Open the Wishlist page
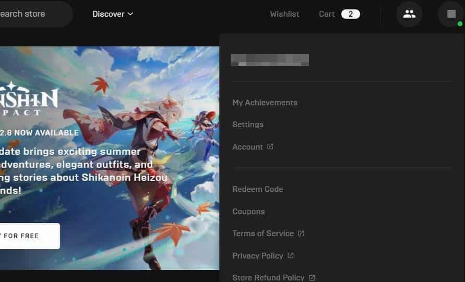Screen dimensions: 465x282 click(285, 14)
